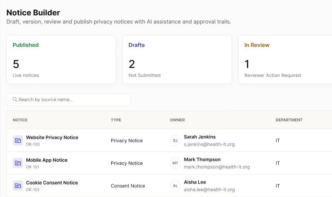Click the Reviewer Action Required label
332x197 pixels.
tap(273, 75)
